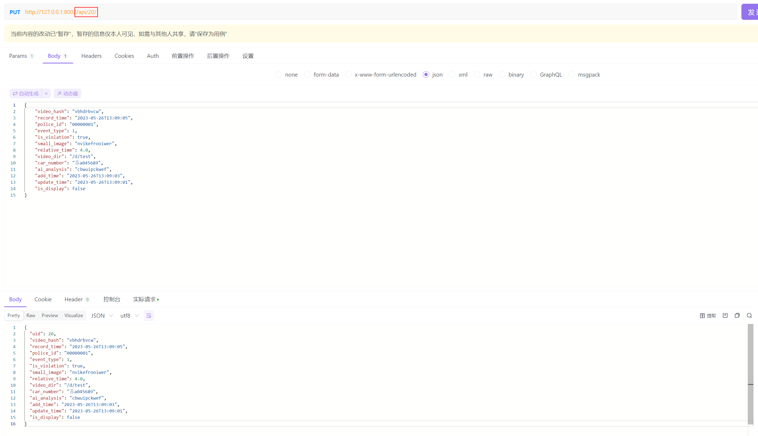
Task: Click the "uid": 20 line in response
Action: (43, 334)
